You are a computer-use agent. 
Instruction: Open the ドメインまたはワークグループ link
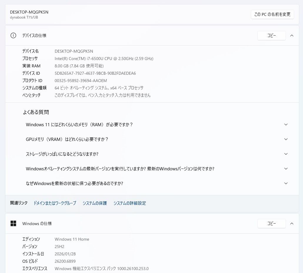coord(55,203)
